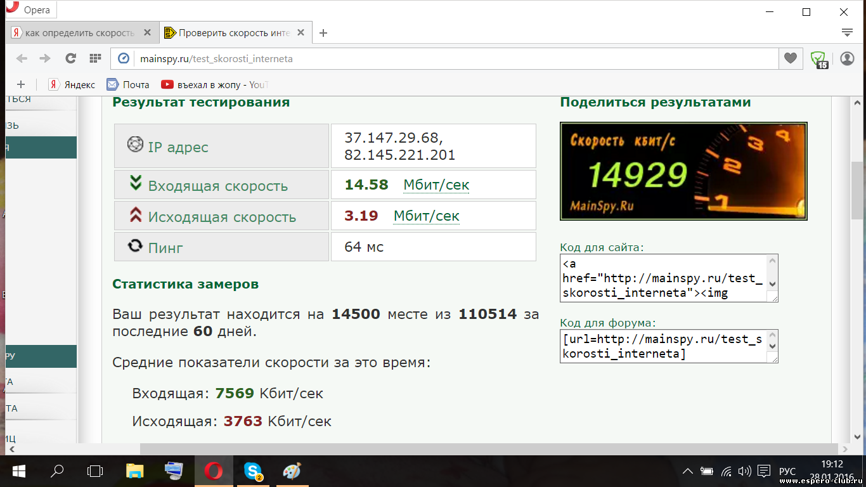Open the Speed Dial grid
This screenshot has width=866, height=487.
click(96, 58)
